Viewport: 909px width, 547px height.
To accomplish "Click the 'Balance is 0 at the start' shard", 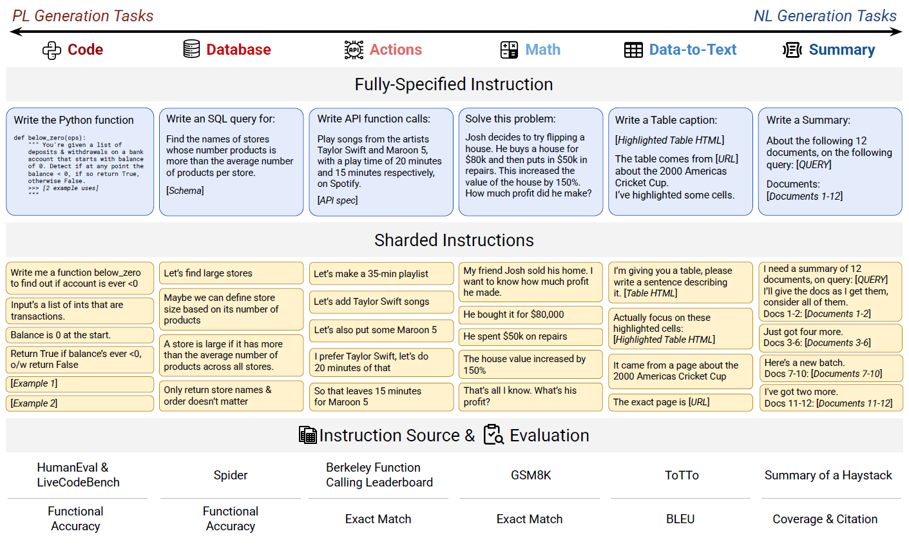I will pyautogui.click(x=80, y=335).
